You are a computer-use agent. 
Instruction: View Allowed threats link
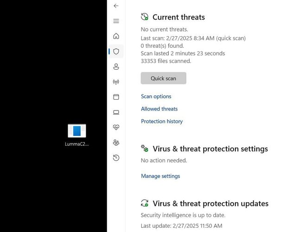point(159,109)
